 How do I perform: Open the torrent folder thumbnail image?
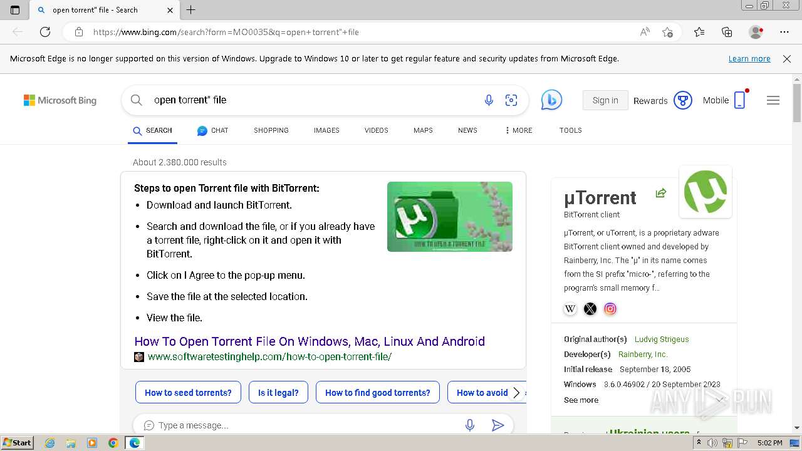click(x=450, y=217)
